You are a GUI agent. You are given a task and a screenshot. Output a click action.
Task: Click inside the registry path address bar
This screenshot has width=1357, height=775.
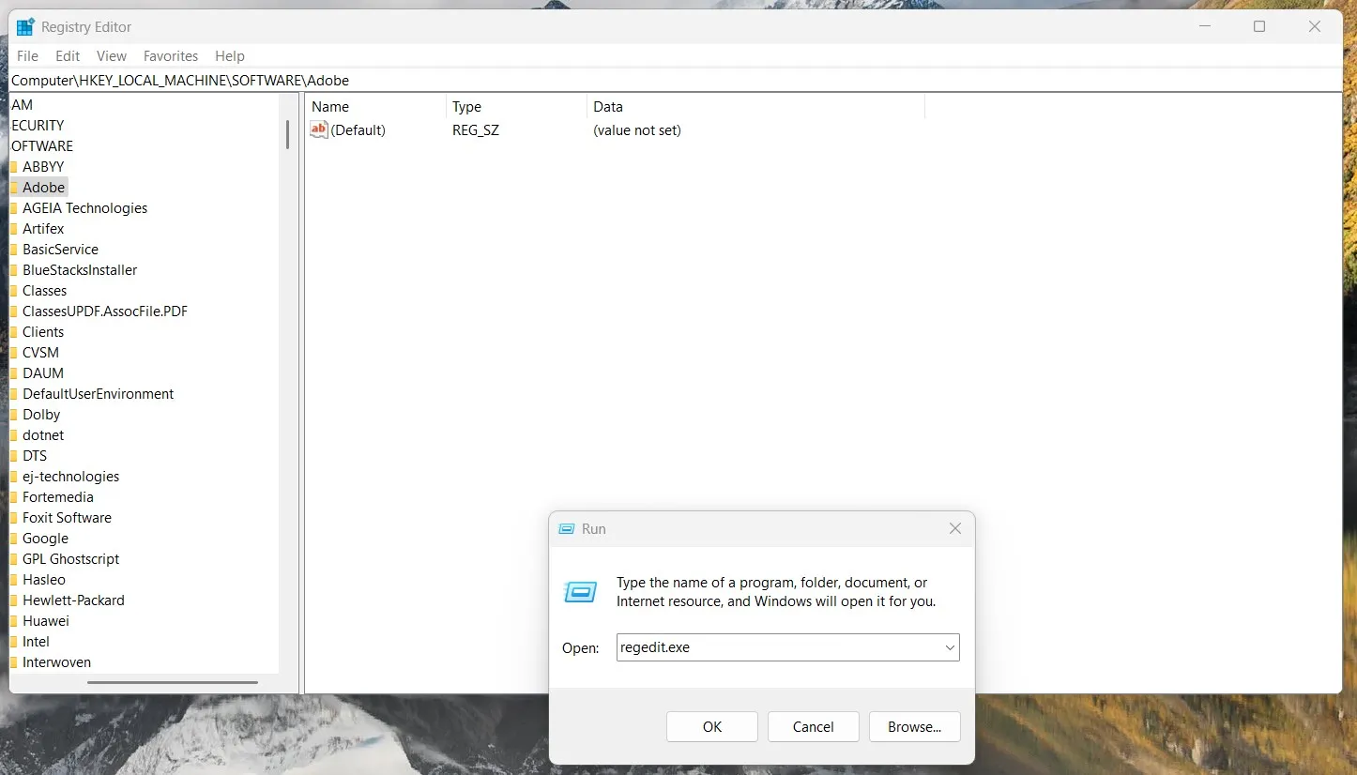[x=375, y=81]
